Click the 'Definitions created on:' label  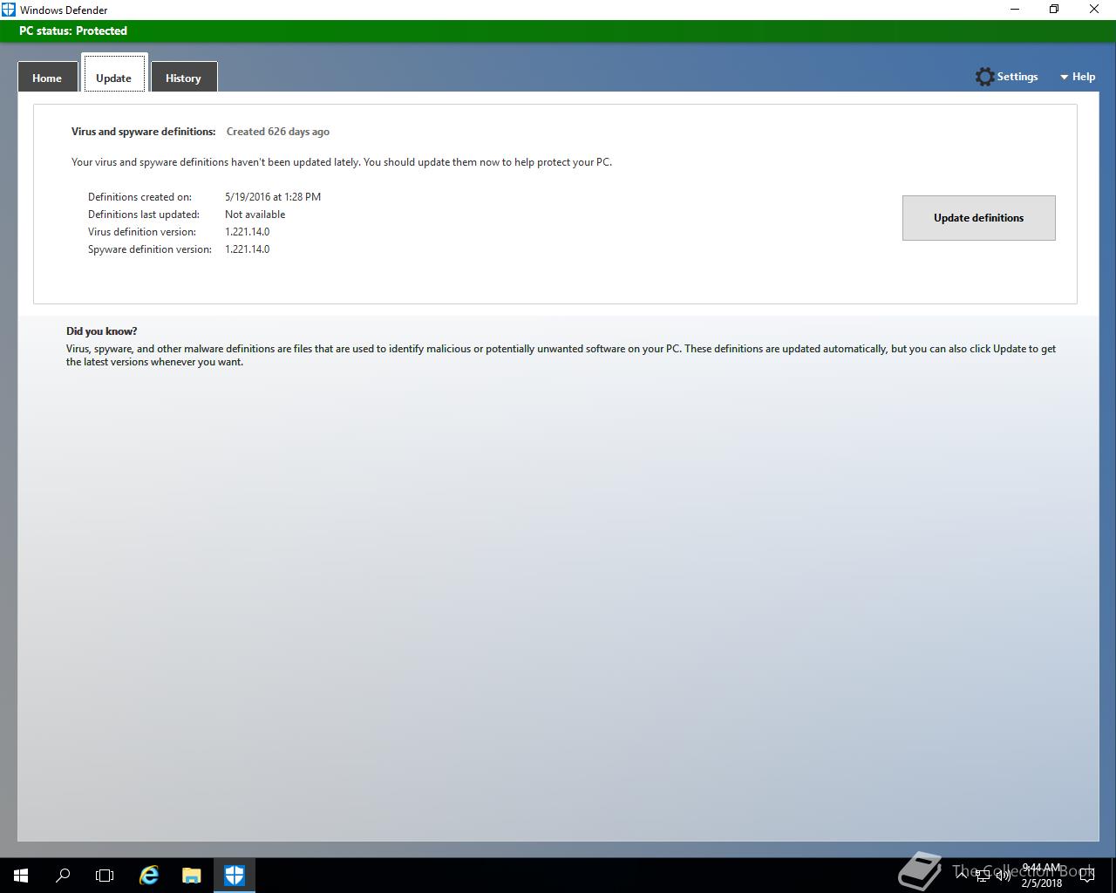click(x=139, y=197)
